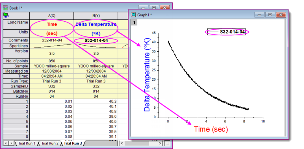Click the Version row label
The height and width of the screenshot is (149, 304).
16,54
